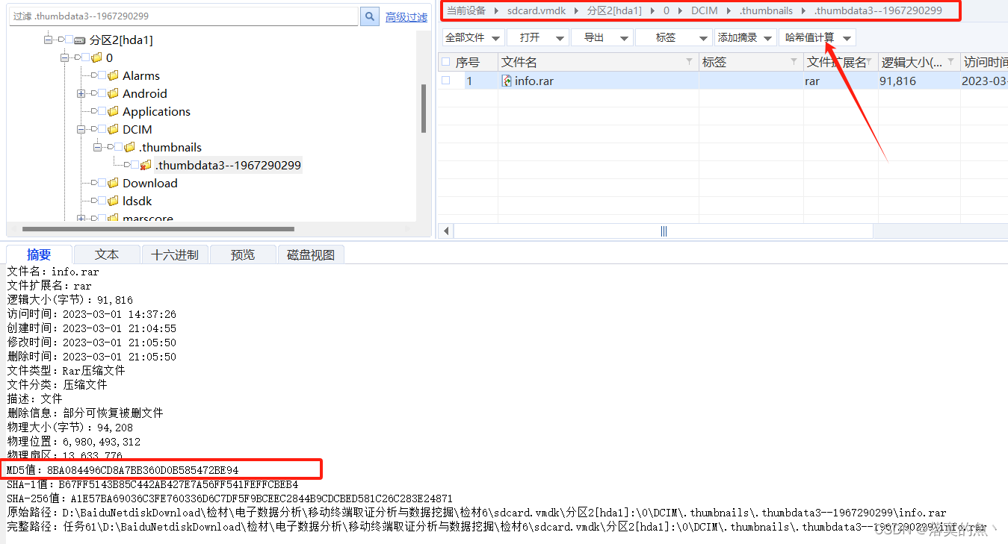Click the ldsdk folder icon
Viewport: 1008px width, 544px height.
coord(114,201)
